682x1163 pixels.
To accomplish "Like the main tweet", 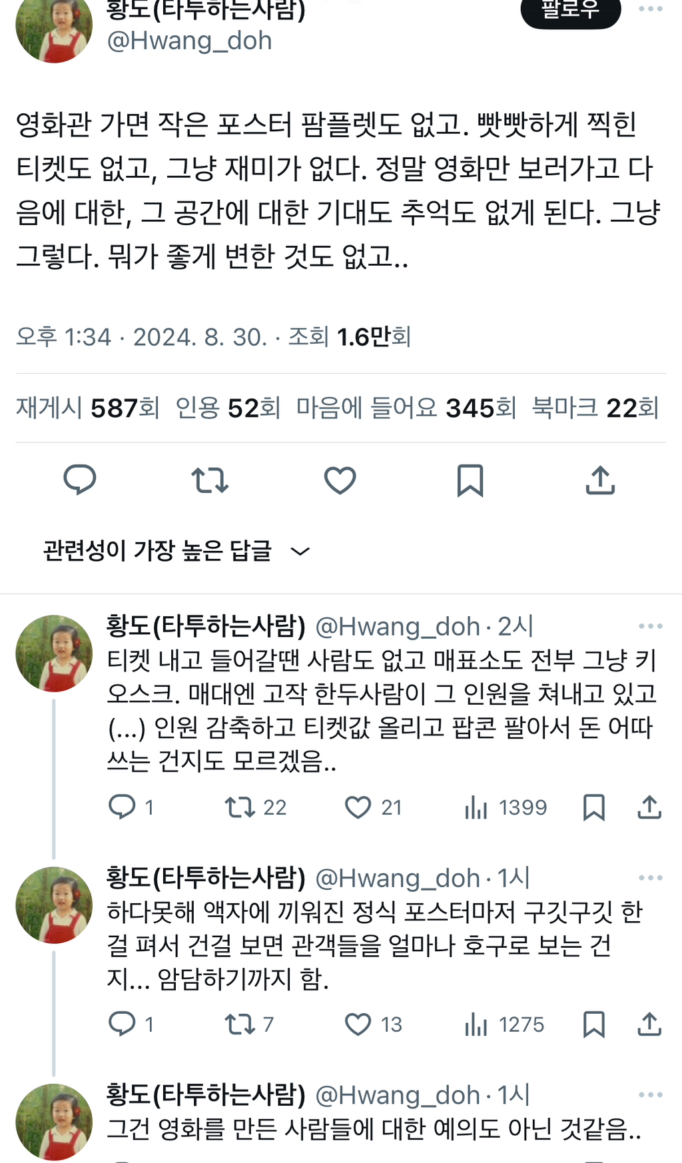I will [x=340, y=480].
